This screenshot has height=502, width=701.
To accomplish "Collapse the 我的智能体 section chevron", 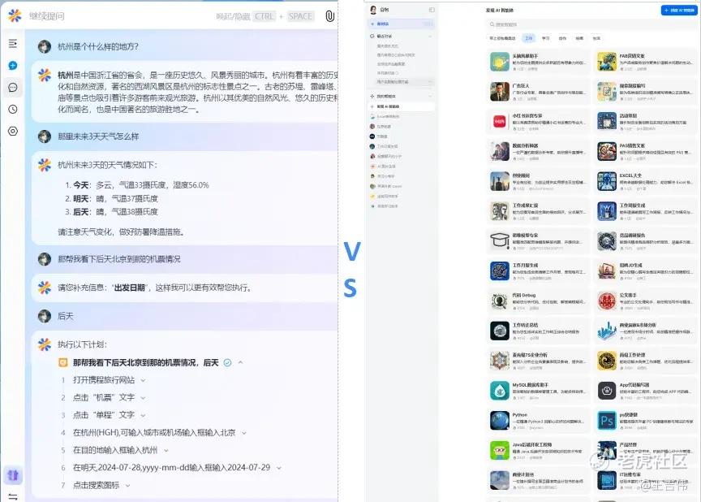I will click(430, 96).
